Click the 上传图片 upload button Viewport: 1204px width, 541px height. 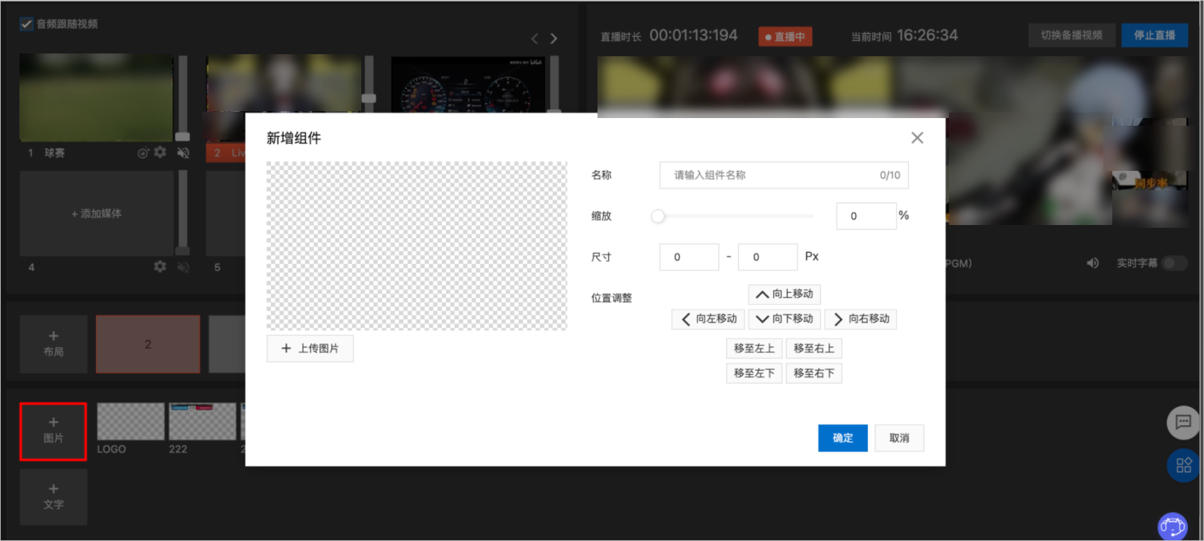pos(310,349)
